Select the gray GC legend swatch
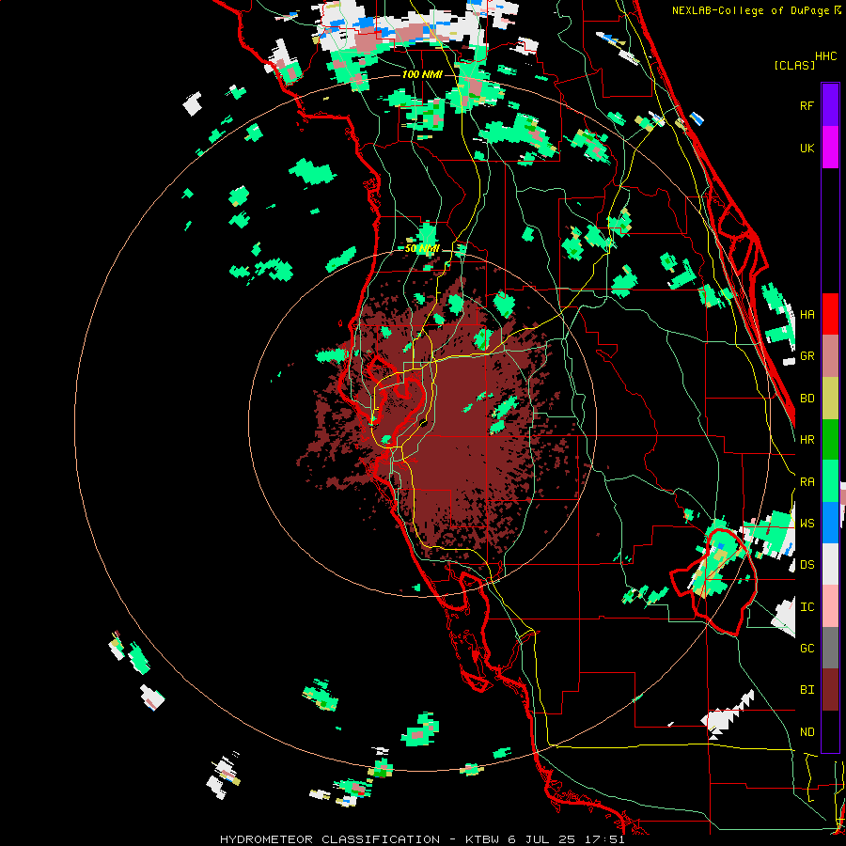Image resolution: width=846 pixels, height=846 pixels. (830, 648)
